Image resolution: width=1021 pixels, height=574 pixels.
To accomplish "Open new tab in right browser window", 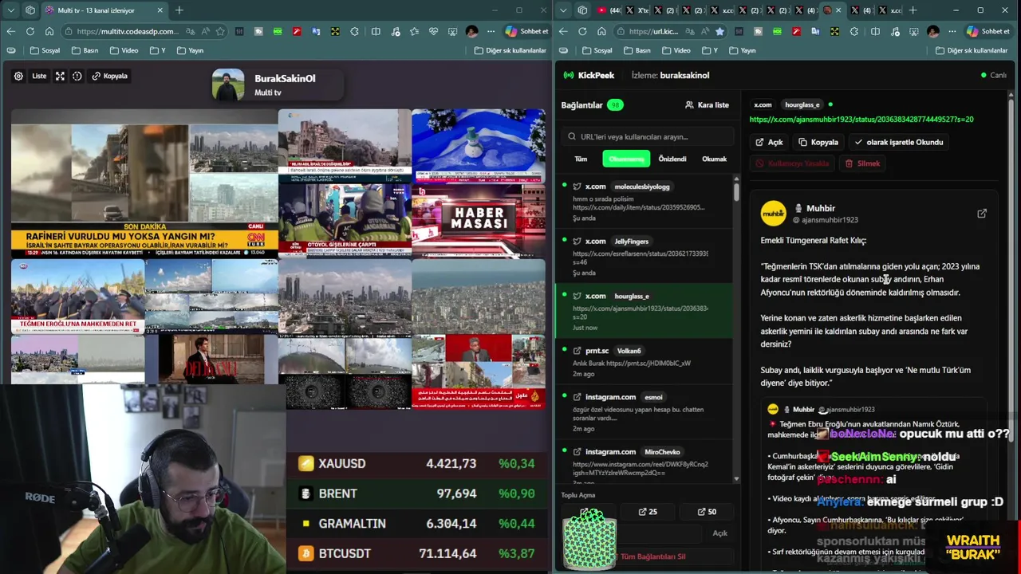I will (913, 10).
